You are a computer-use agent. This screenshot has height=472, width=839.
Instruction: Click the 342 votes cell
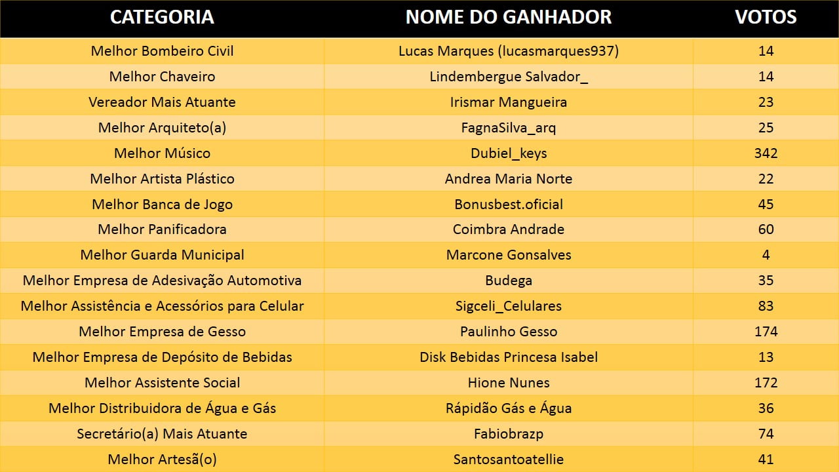(766, 153)
